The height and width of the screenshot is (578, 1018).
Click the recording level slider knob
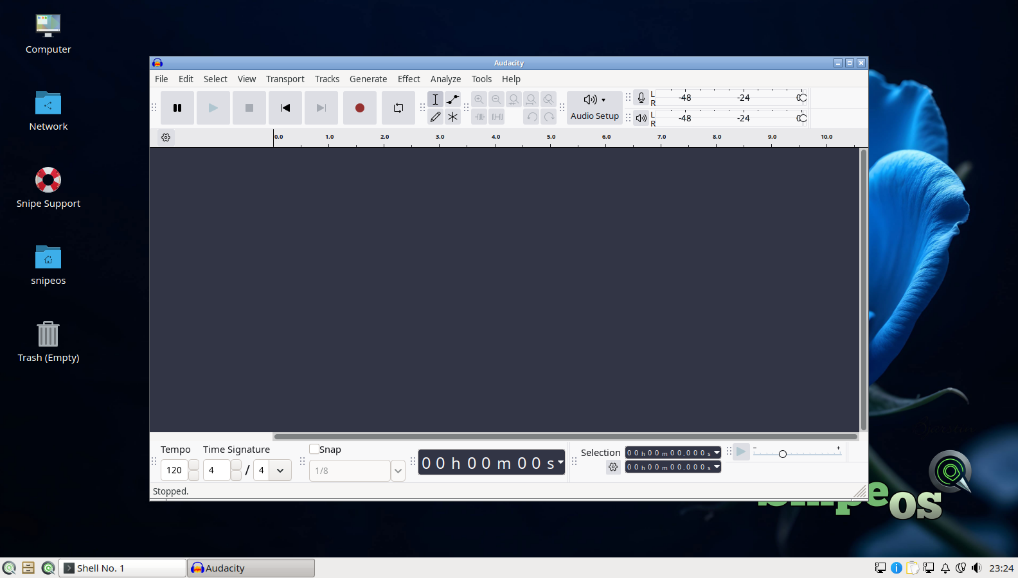(x=801, y=98)
